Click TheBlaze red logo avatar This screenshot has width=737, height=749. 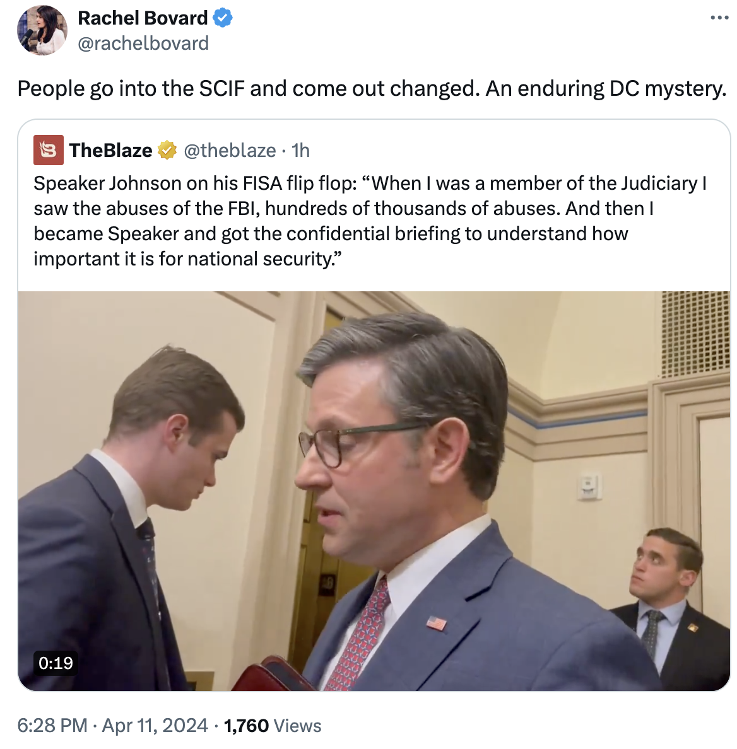point(49,150)
